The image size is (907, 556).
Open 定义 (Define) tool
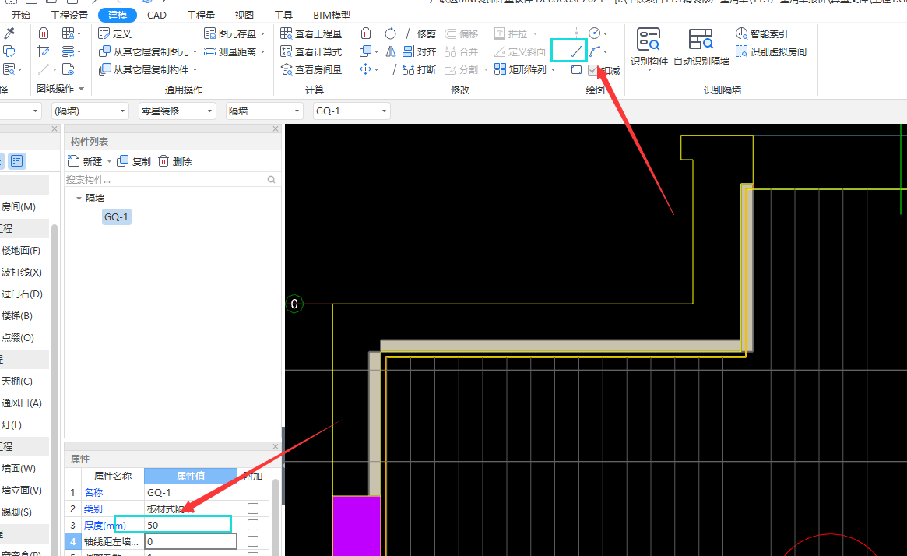coord(114,33)
